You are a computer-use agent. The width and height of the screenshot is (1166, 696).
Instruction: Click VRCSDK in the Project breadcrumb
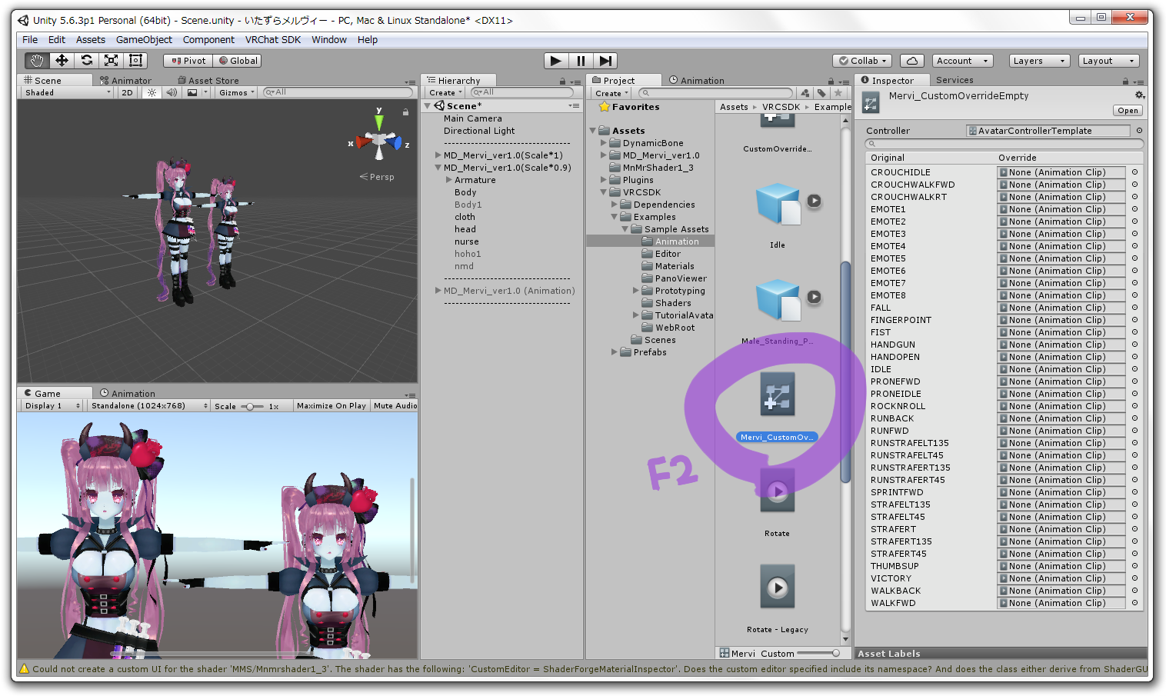[x=781, y=107]
